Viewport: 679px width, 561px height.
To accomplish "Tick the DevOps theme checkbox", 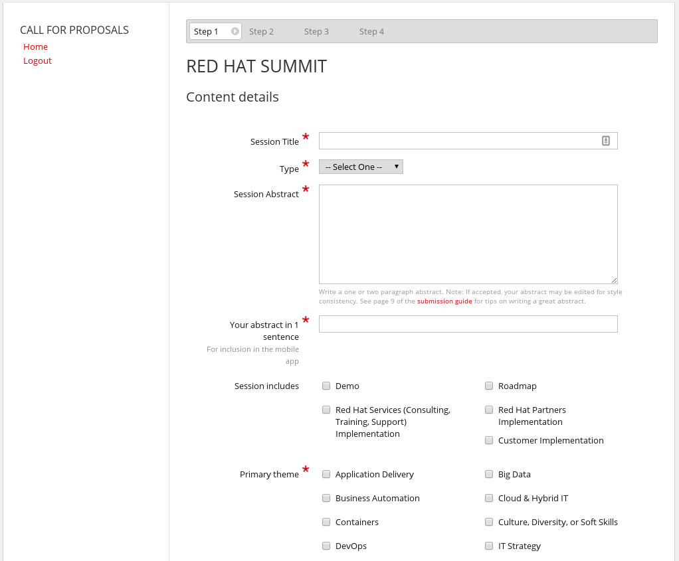I will tap(326, 546).
